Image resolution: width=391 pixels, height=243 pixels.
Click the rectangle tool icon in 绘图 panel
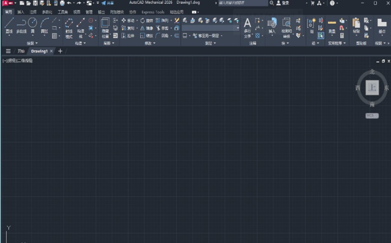pyautogui.click(x=54, y=28)
